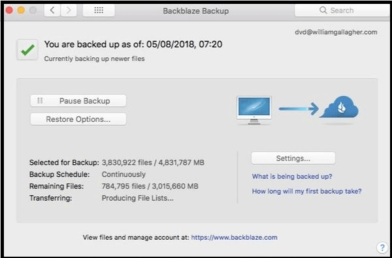The height and width of the screenshot is (258, 392).
Task: Show all preferences grid icon
Action: click(x=99, y=10)
